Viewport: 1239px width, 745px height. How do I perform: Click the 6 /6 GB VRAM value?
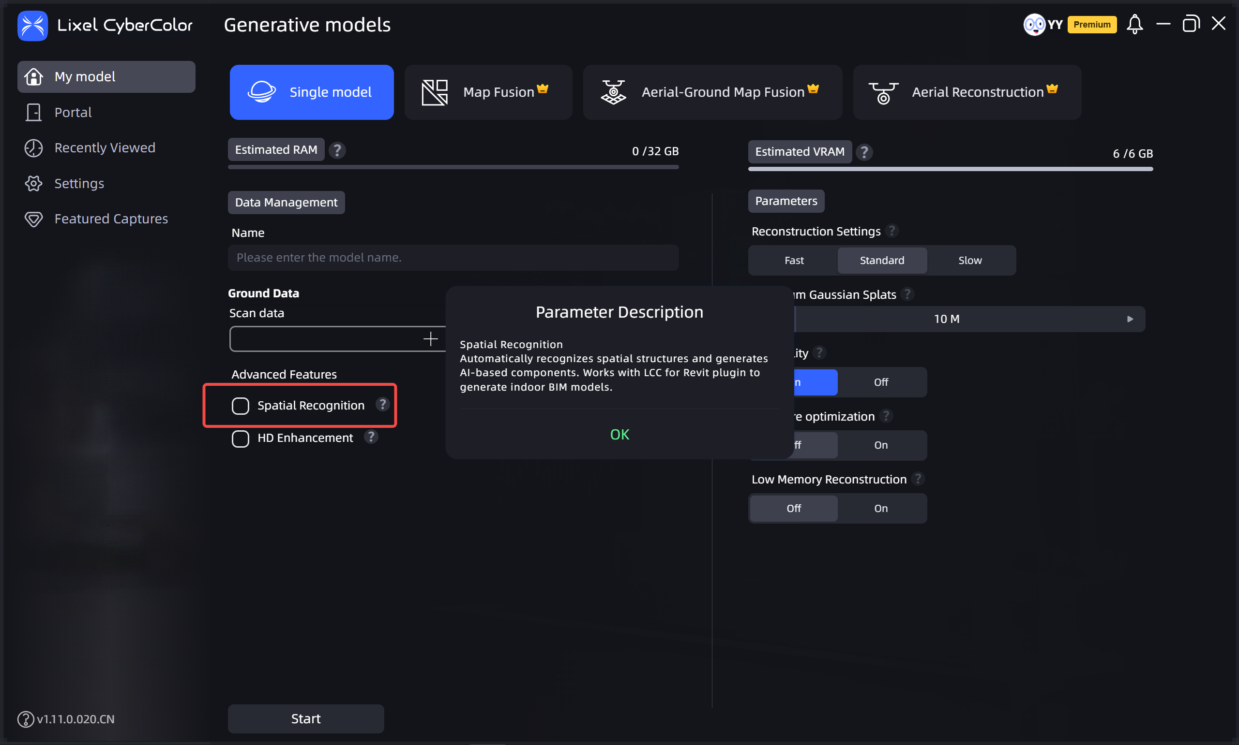tap(1133, 154)
